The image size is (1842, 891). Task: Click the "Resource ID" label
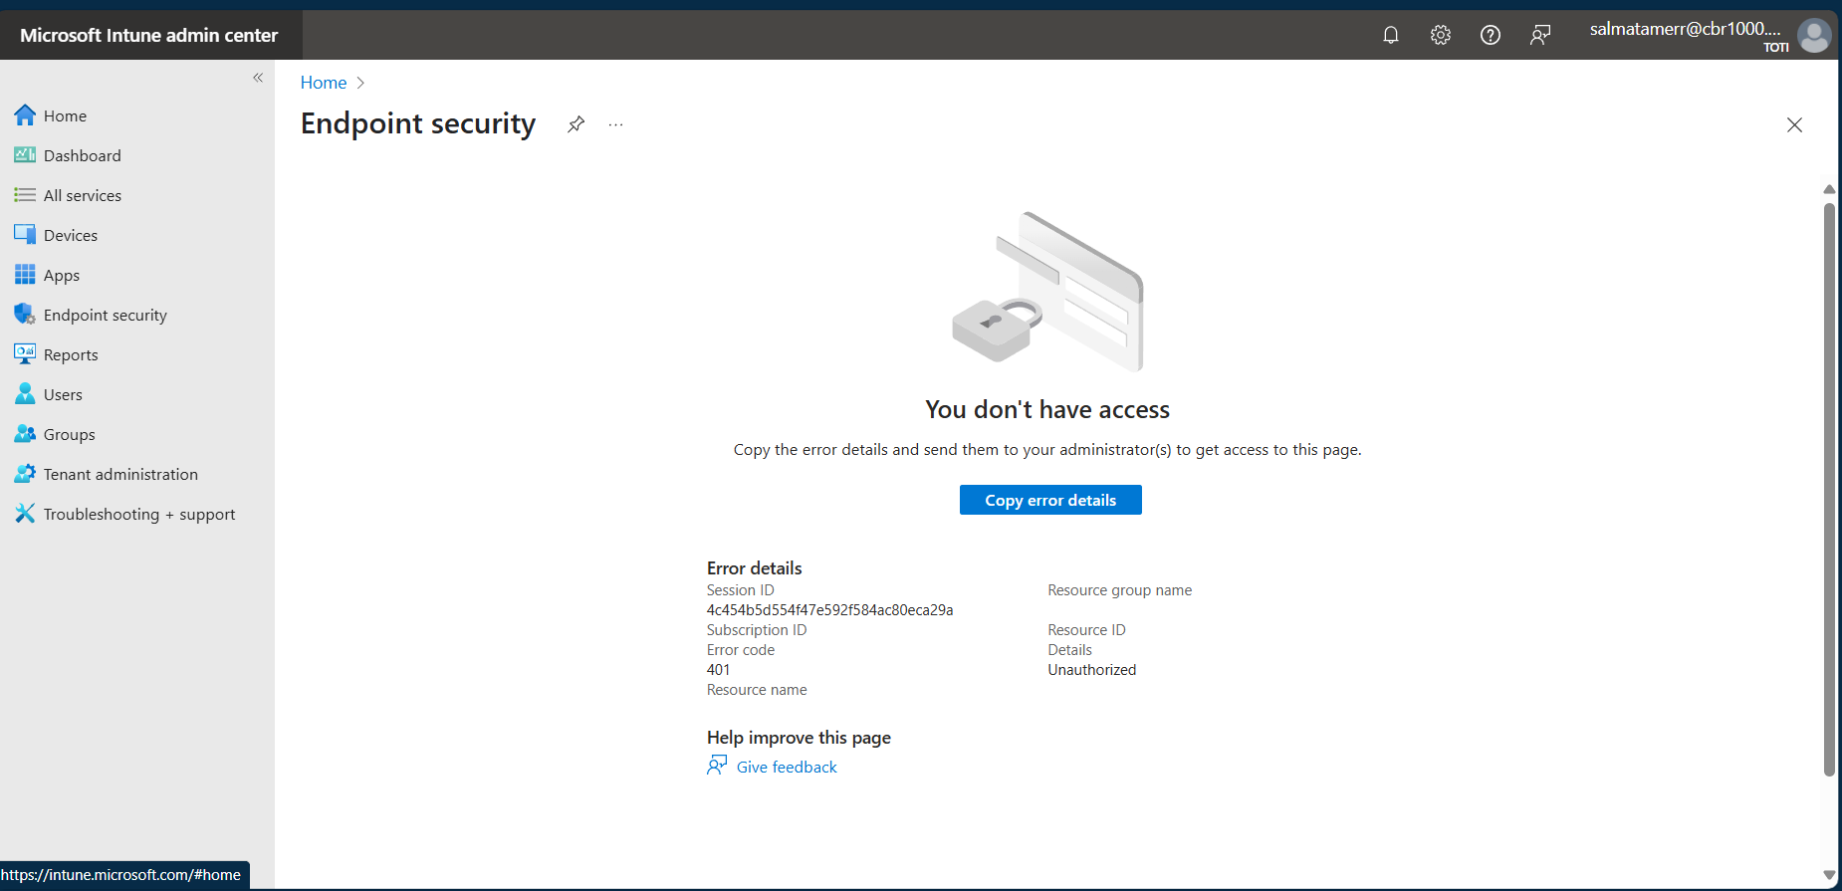click(1086, 630)
